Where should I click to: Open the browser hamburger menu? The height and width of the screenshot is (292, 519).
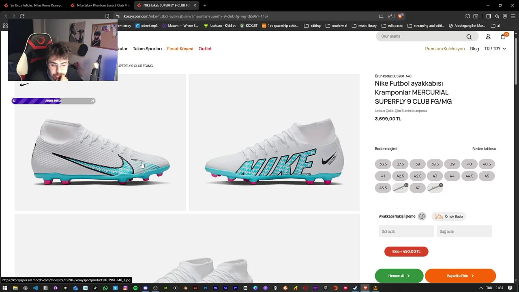click(513, 16)
